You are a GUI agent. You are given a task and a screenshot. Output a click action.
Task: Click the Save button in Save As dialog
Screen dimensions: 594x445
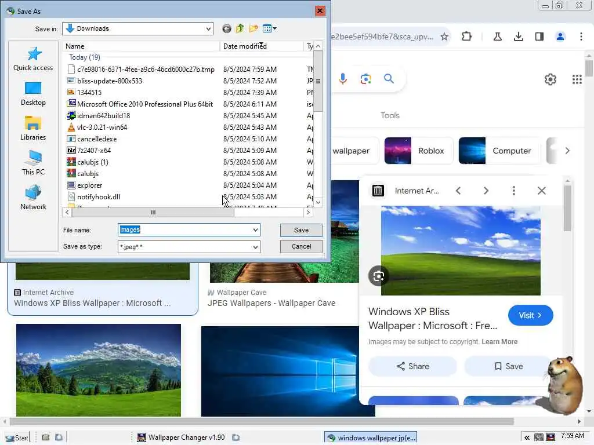(x=301, y=230)
